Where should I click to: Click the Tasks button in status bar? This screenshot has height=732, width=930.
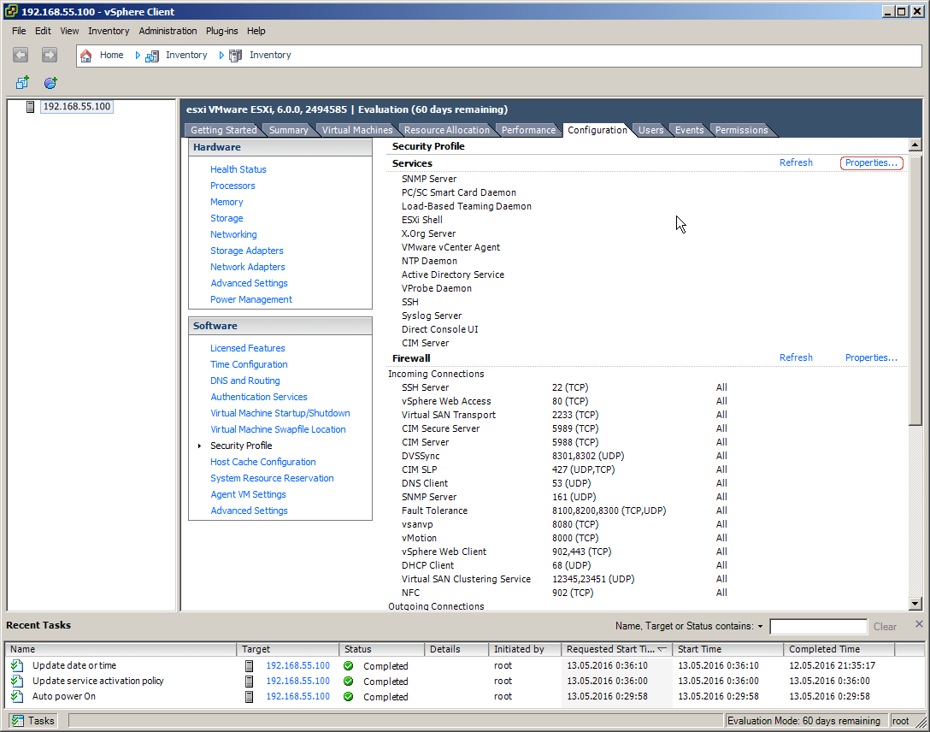pos(34,721)
